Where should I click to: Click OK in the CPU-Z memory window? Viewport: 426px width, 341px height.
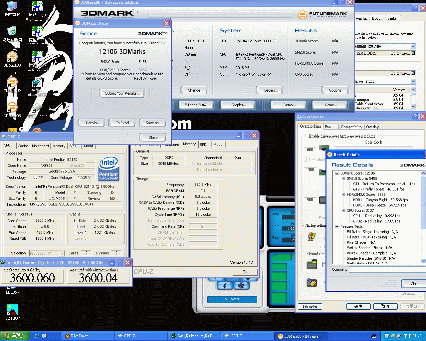245,272
